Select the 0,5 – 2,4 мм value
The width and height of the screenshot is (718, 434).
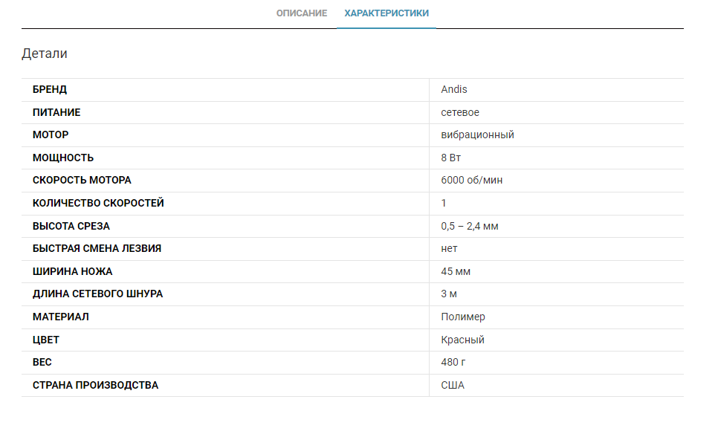click(x=470, y=226)
